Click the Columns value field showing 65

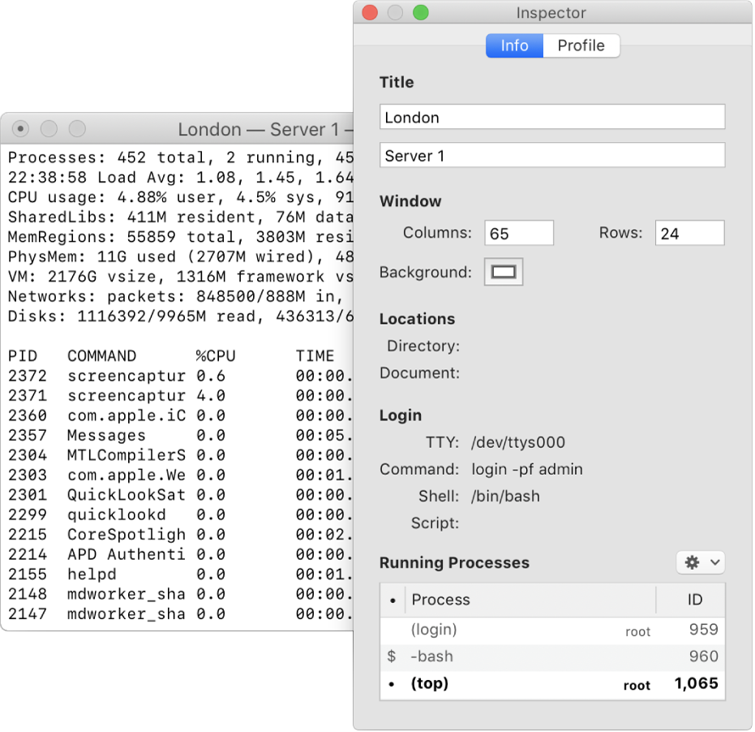[519, 232]
